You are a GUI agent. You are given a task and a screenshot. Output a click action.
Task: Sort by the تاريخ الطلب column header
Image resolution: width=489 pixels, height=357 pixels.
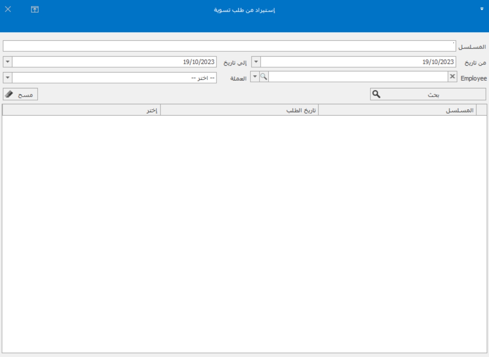tap(239, 110)
